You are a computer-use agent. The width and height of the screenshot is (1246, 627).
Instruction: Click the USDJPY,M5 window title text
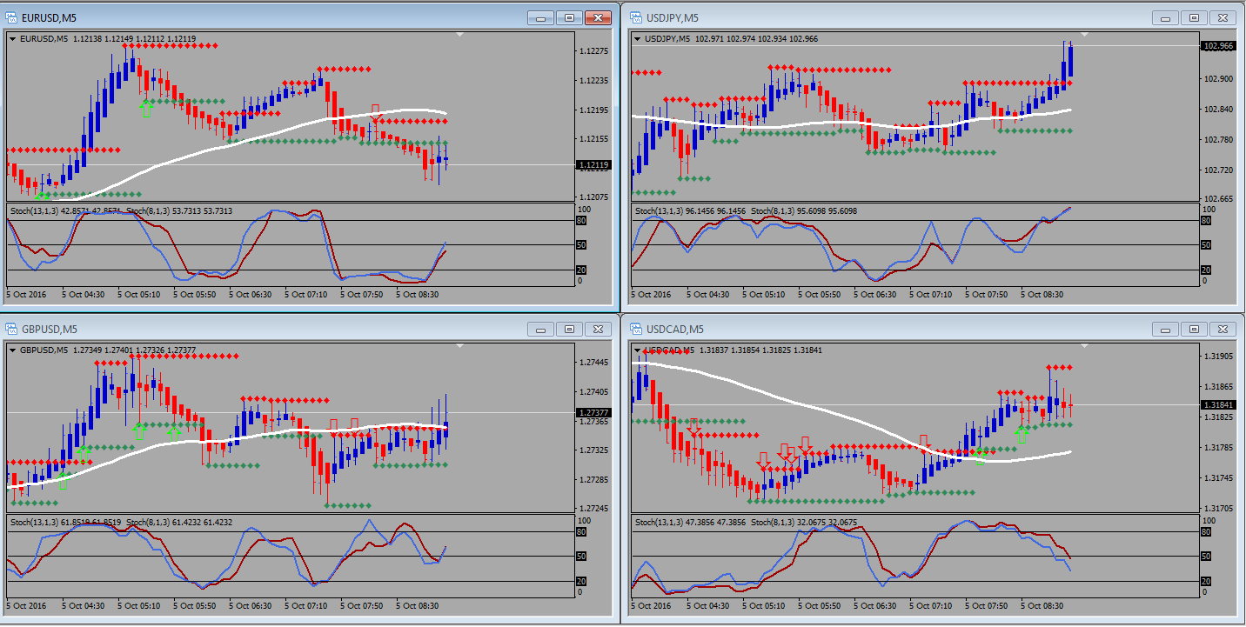[672, 17]
